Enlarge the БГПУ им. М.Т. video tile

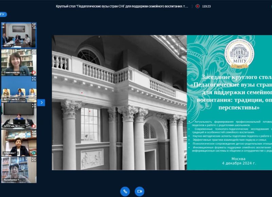point(34,106)
